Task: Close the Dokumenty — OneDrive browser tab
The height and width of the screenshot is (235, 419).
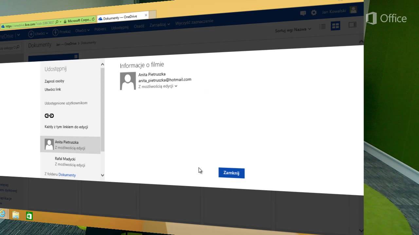Action: tap(146, 15)
